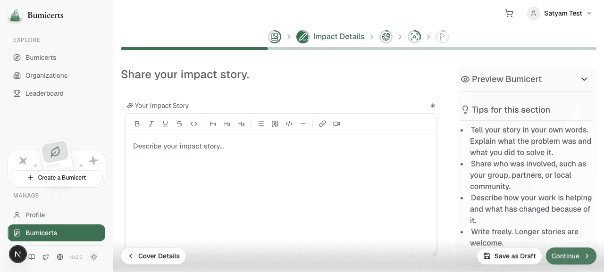Go back to Cover Details

point(153,256)
